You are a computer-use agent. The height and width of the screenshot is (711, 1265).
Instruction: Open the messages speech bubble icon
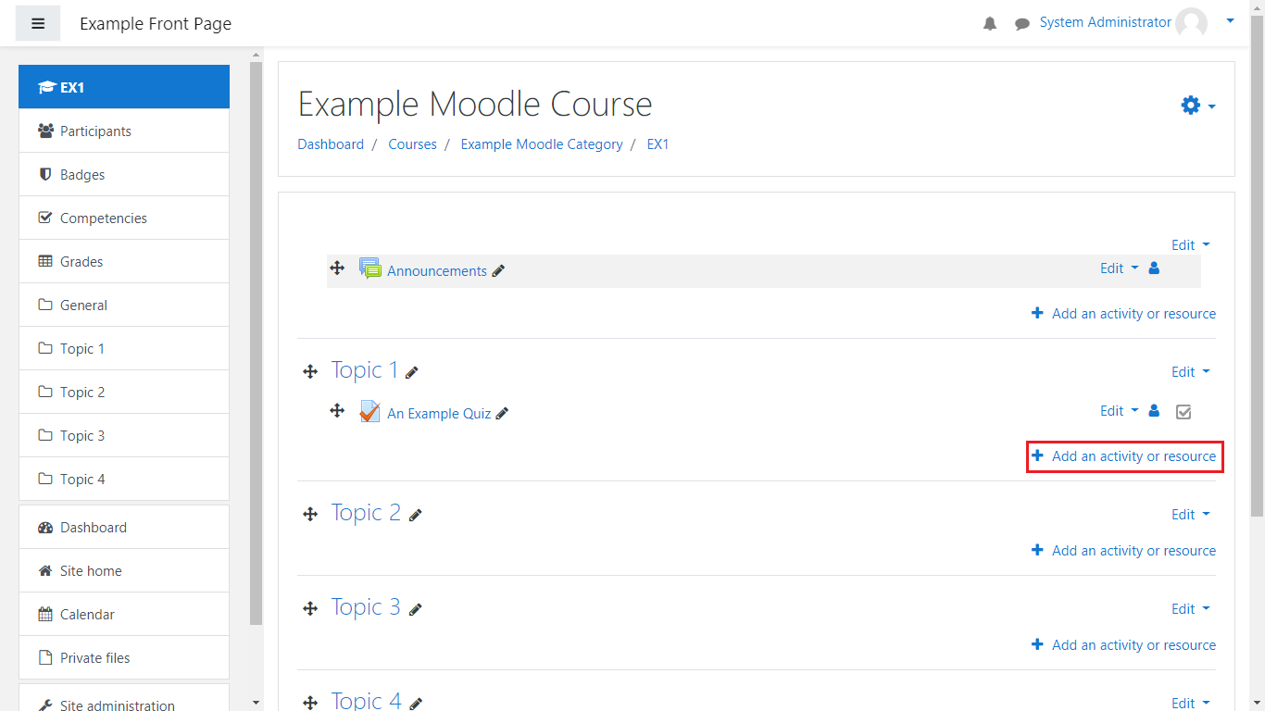[x=1022, y=24]
